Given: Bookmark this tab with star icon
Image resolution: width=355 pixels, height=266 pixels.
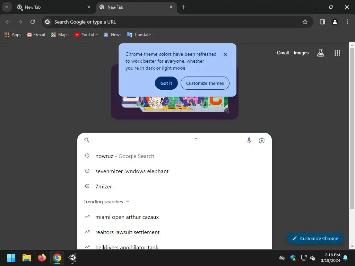Looking at the screenshot, I should click(x=305, y=22).
